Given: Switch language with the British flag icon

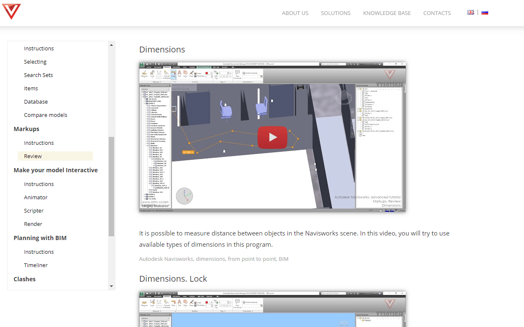Looking at the screenshot, I should point(471,12).
